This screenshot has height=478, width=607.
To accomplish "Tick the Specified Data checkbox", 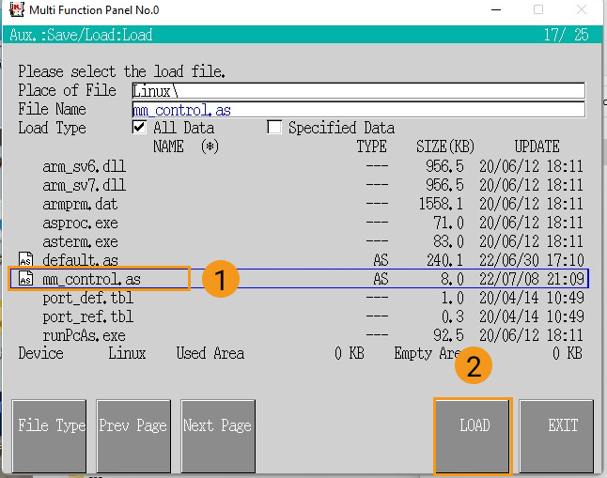I will [274, 128].
